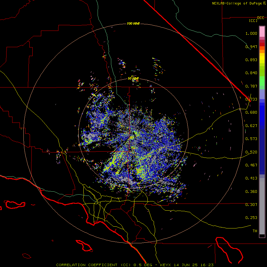Click the 0.893 color scale value

click(251, 60)
